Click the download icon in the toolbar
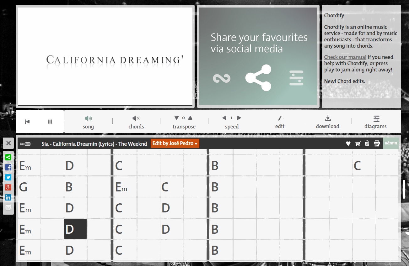The height and width of the screenshot is (266, 409). [328, 118]
